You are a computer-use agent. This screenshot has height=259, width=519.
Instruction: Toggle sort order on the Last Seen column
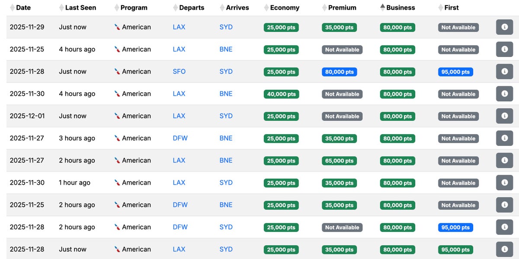61,7
